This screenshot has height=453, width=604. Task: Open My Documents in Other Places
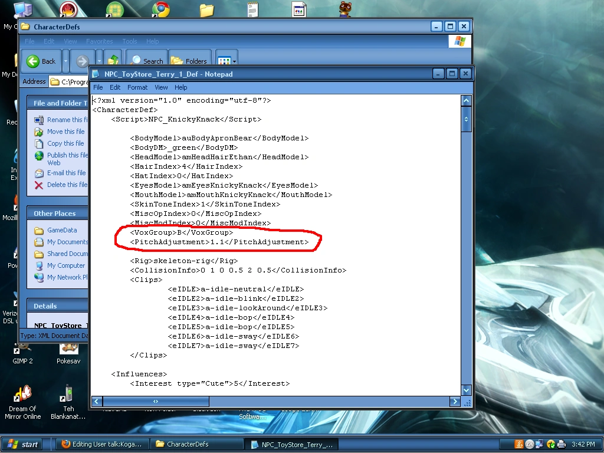tap(67, 242)
